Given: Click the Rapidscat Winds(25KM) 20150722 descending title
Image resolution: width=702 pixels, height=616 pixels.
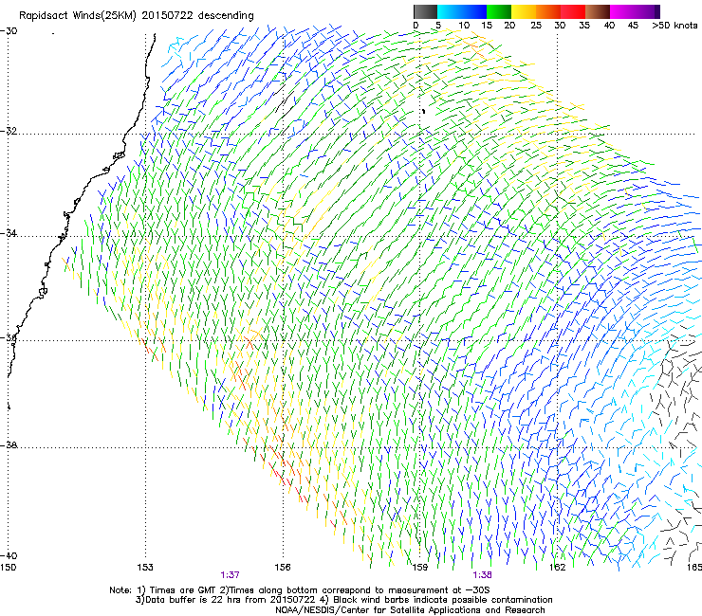Looking at the screenshot, I should 136,16.
